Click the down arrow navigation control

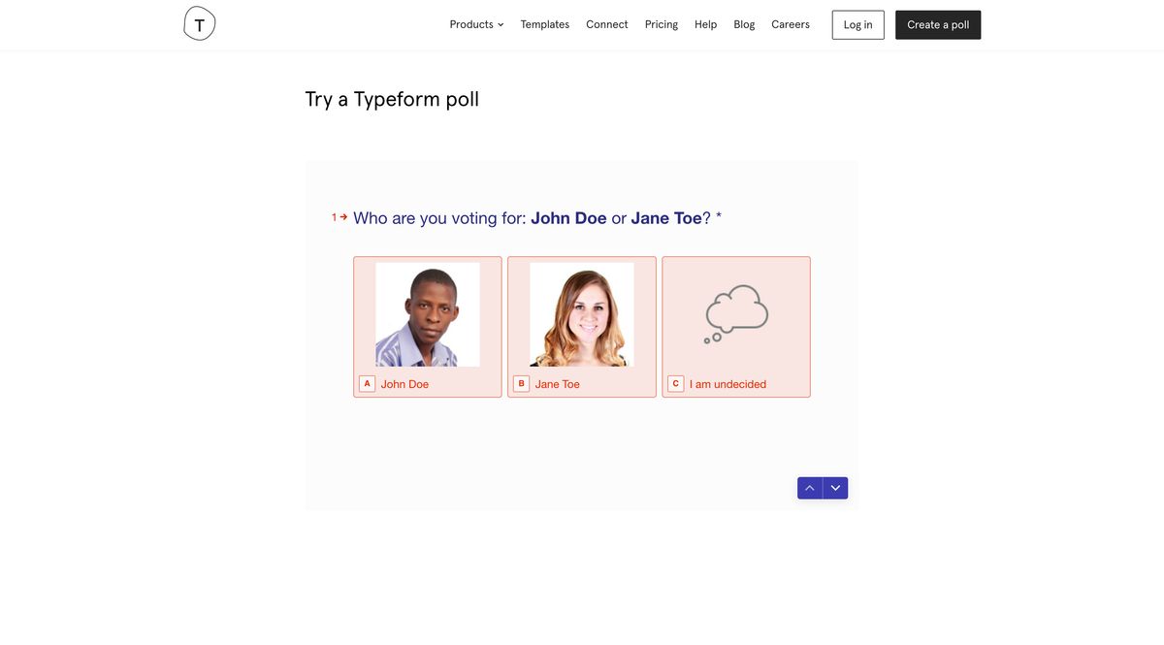(833, 485)
